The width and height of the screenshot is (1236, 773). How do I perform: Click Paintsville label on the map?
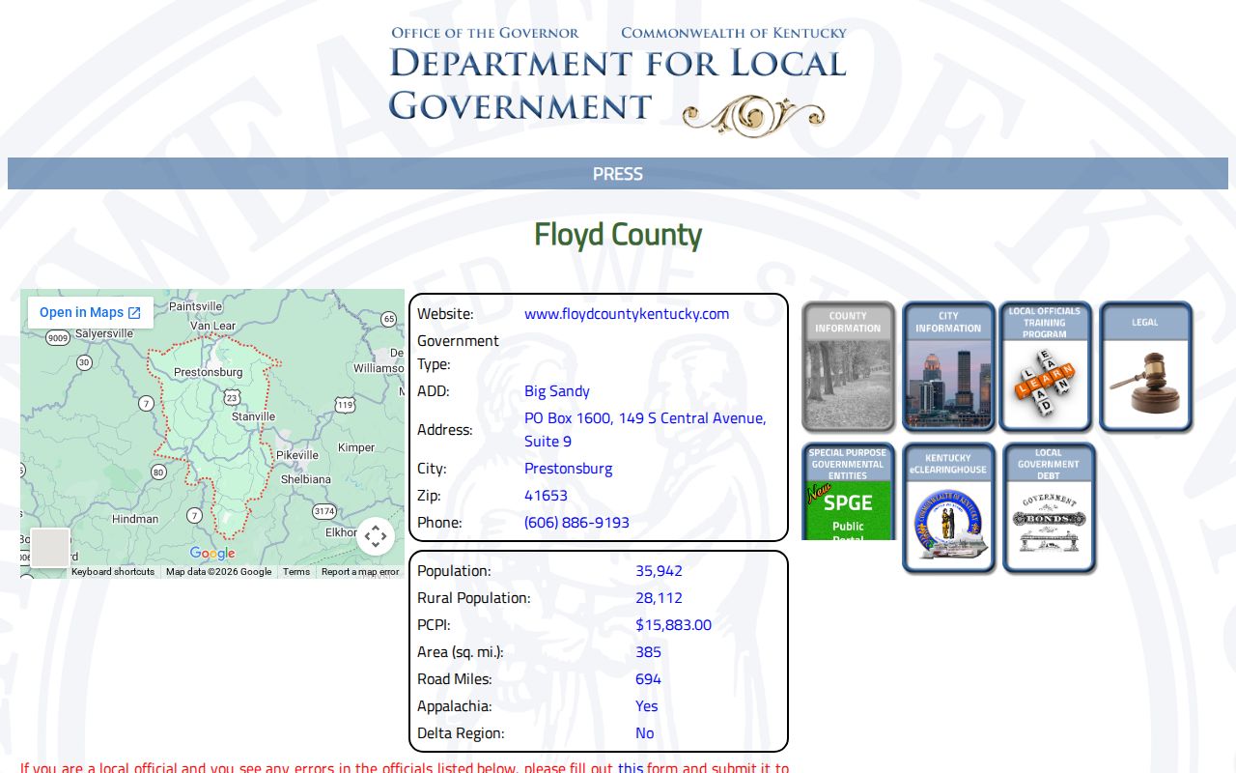pos(195,306)
